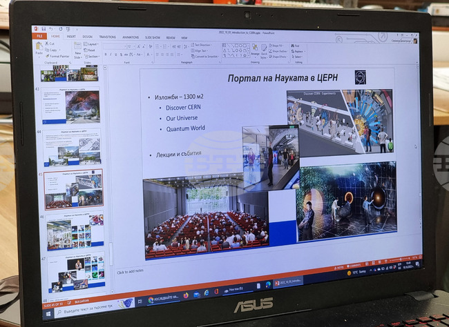Viewport: 449px width, 327px height.
Task: Toggle text Shadow formatting
Action: (121, 54)
